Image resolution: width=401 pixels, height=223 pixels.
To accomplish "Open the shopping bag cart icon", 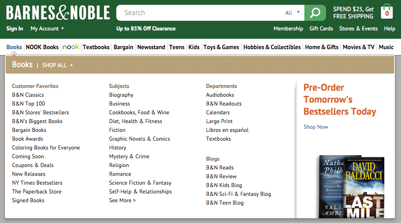I will point(387,12).
